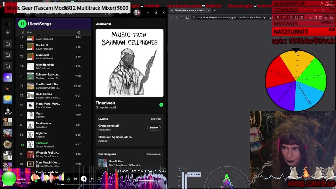
Task: Open the second folder icon in Spotify sidebar
Action: pyautogui.click(x=8, y=55)
